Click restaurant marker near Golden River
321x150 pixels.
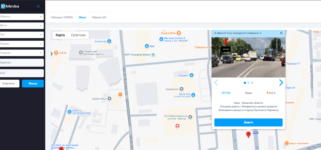[120, 94]
